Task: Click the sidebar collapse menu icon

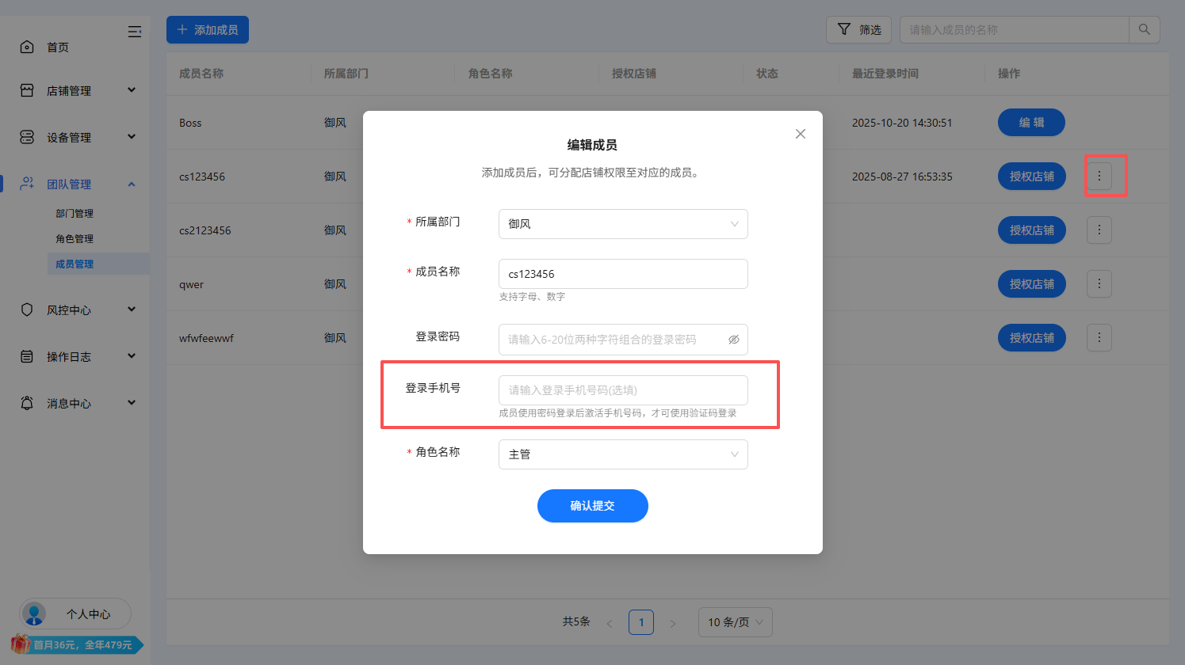Action: tap(135, 32)
